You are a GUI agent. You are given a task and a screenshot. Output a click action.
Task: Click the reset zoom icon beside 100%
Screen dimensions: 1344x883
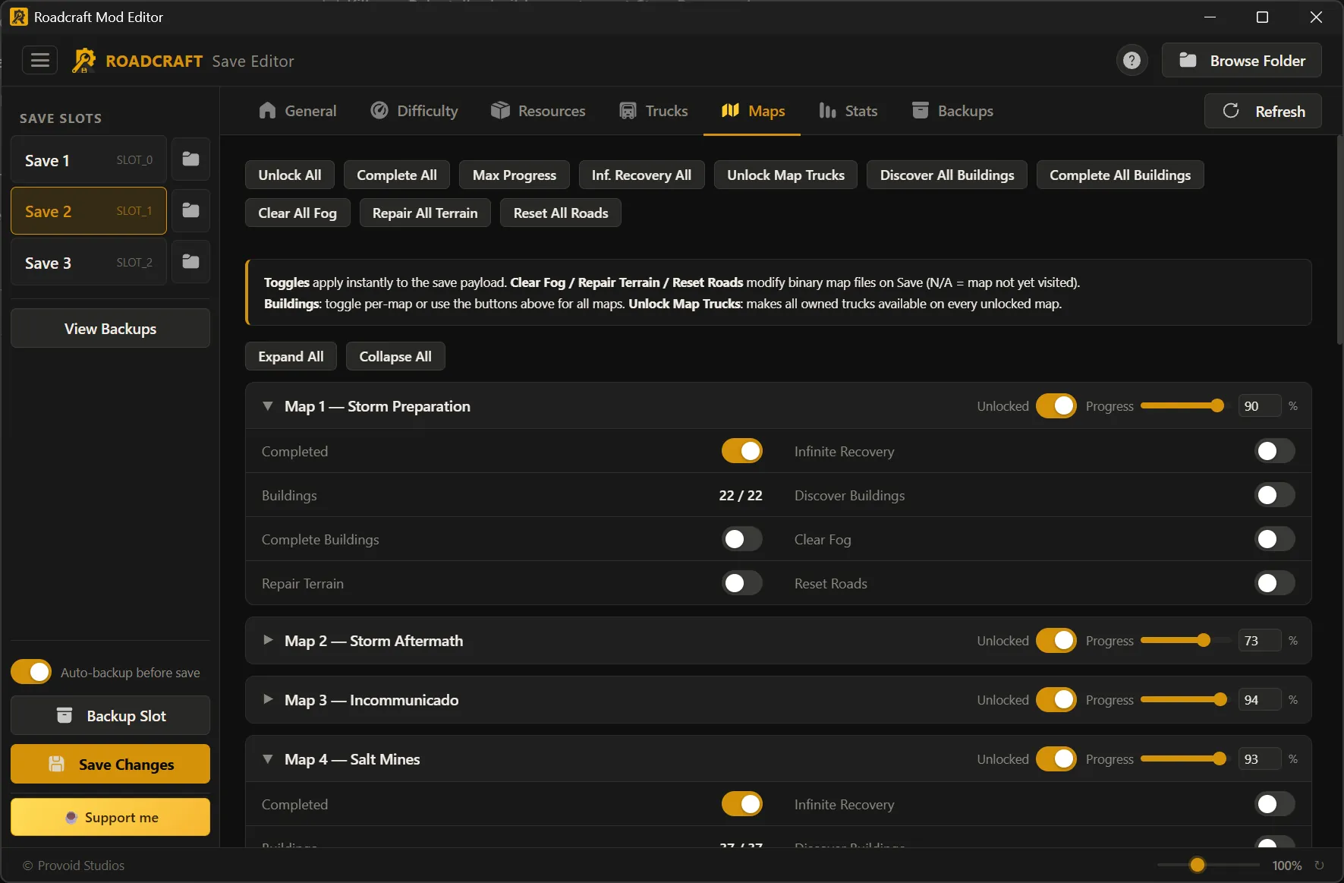1319,866
